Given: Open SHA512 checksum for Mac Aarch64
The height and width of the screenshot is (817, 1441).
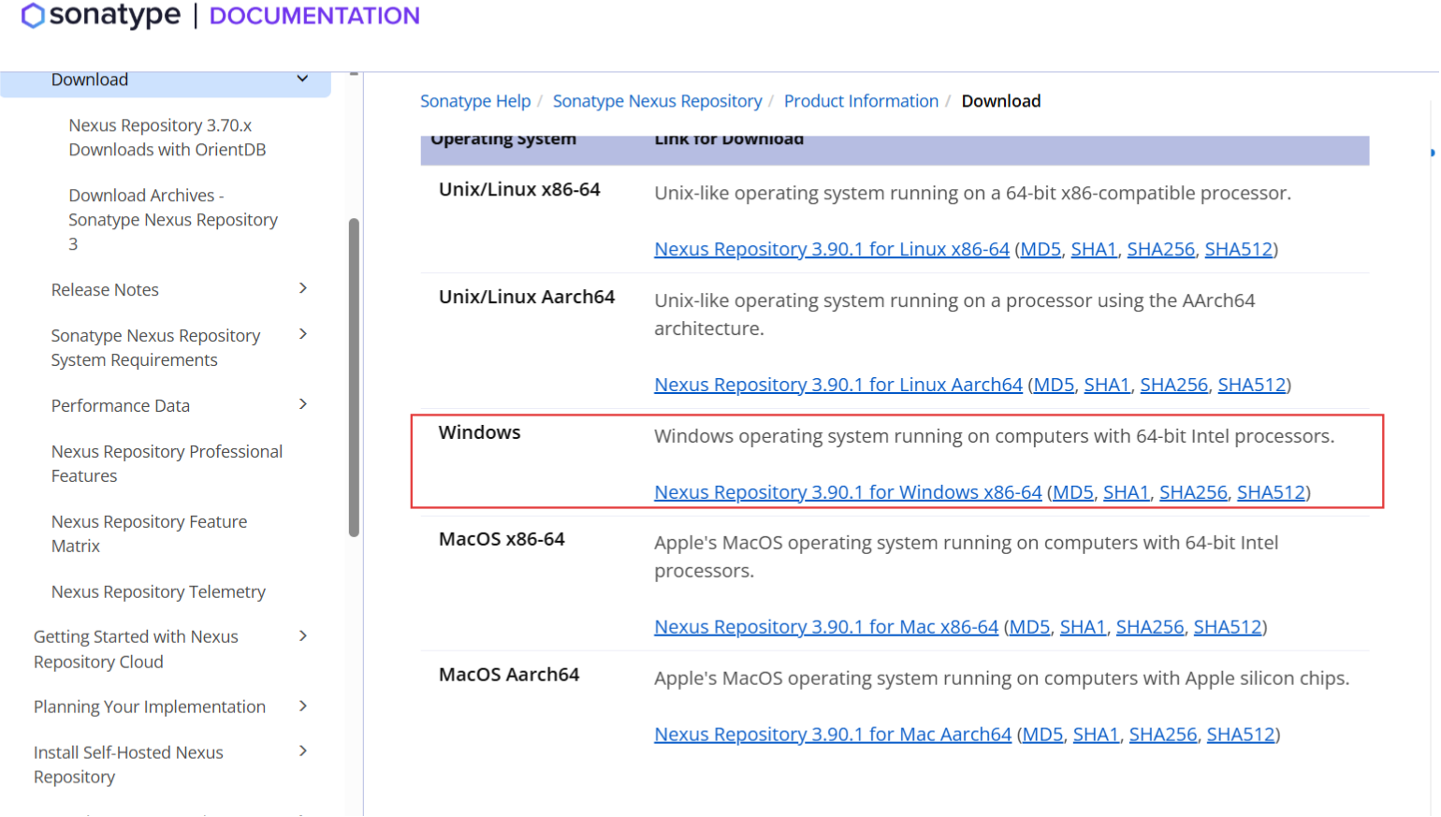Looking at the screenshot, I should pos(1241,736).
